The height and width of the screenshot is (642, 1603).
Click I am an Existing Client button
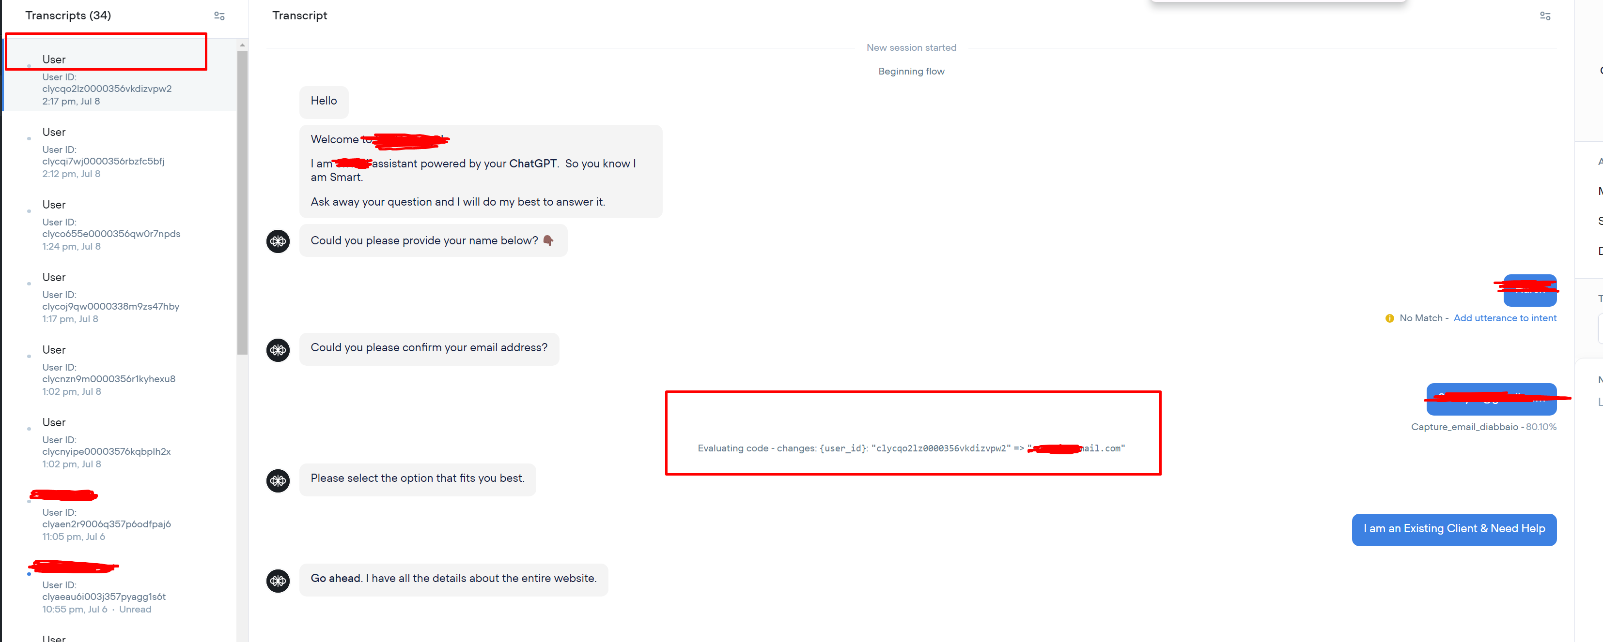point(1454,529)
